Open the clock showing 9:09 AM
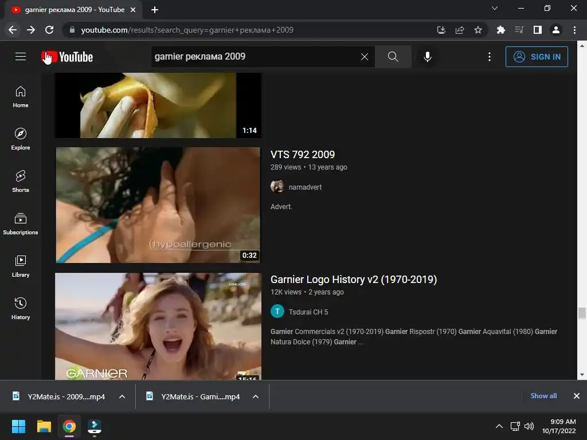 (559, 426)
